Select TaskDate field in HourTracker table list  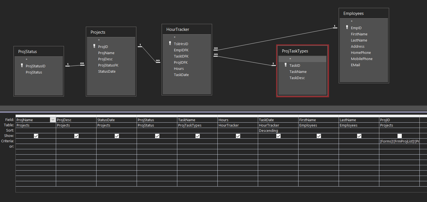pyautogui.click(x=181, y=75)
